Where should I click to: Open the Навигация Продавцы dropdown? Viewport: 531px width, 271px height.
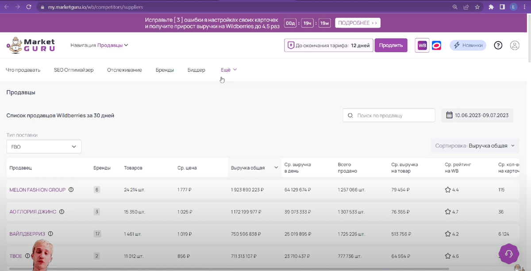(99, 45)
